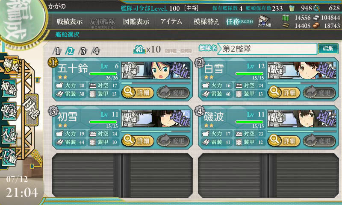Image resolution: width=342 pixels, height=205 pixels.
Task: Switch to fleet tab 1
Action: 57,51
